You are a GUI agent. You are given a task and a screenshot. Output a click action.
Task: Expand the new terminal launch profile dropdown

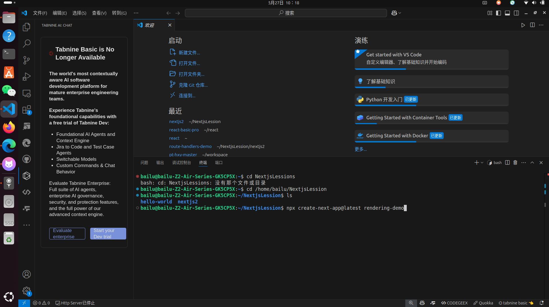pyautogui.click(x=482, y=163)
